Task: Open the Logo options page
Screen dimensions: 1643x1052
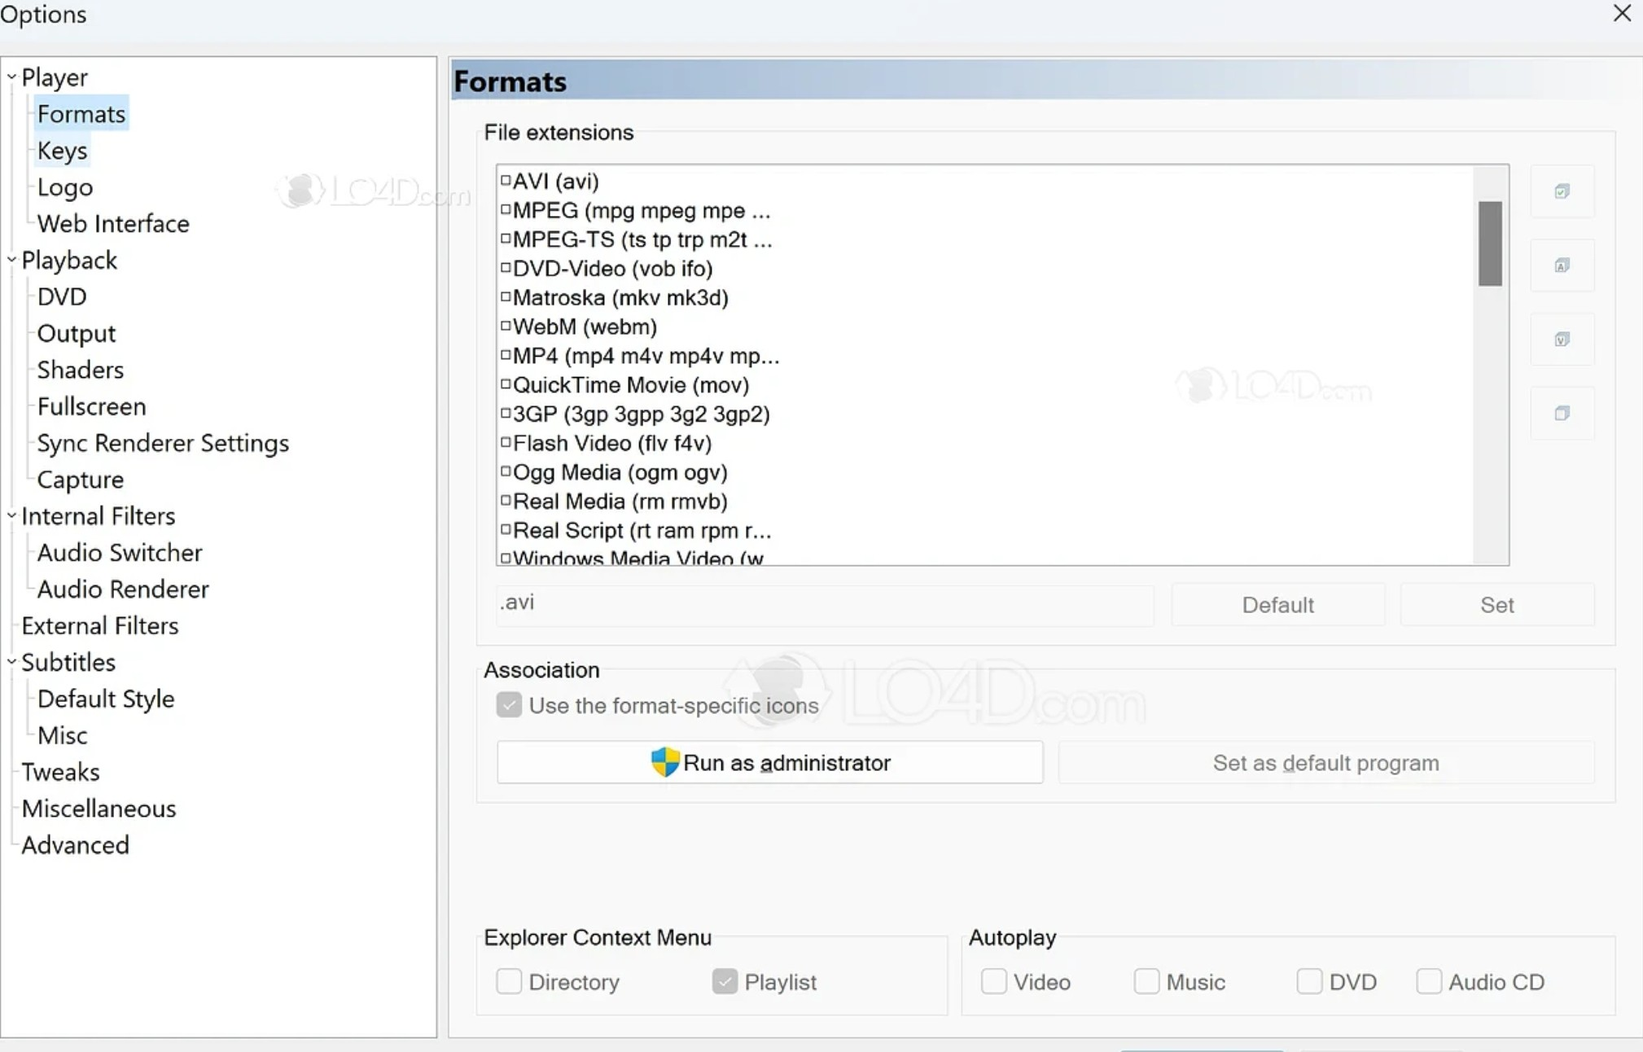Action: tap(65, 187)
